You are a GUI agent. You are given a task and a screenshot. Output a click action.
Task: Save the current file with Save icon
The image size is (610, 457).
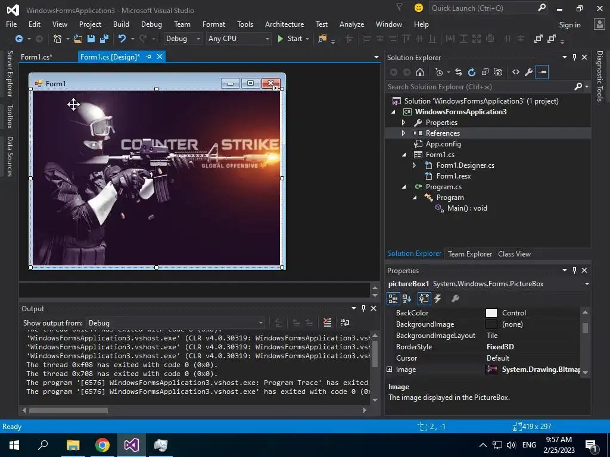tap(91, 39)
